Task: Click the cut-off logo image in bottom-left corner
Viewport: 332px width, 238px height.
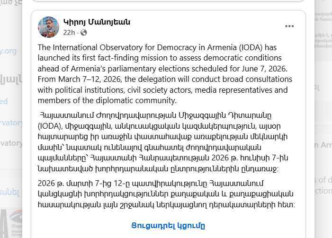Action: [x=11, y=223]
